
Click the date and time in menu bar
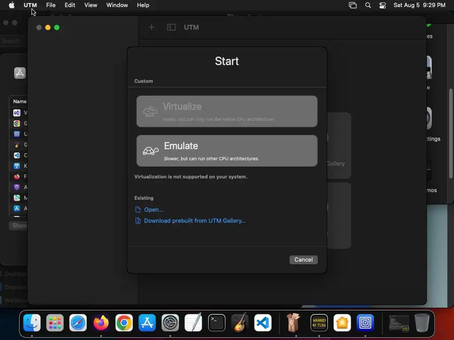click(x=419, y=5)
